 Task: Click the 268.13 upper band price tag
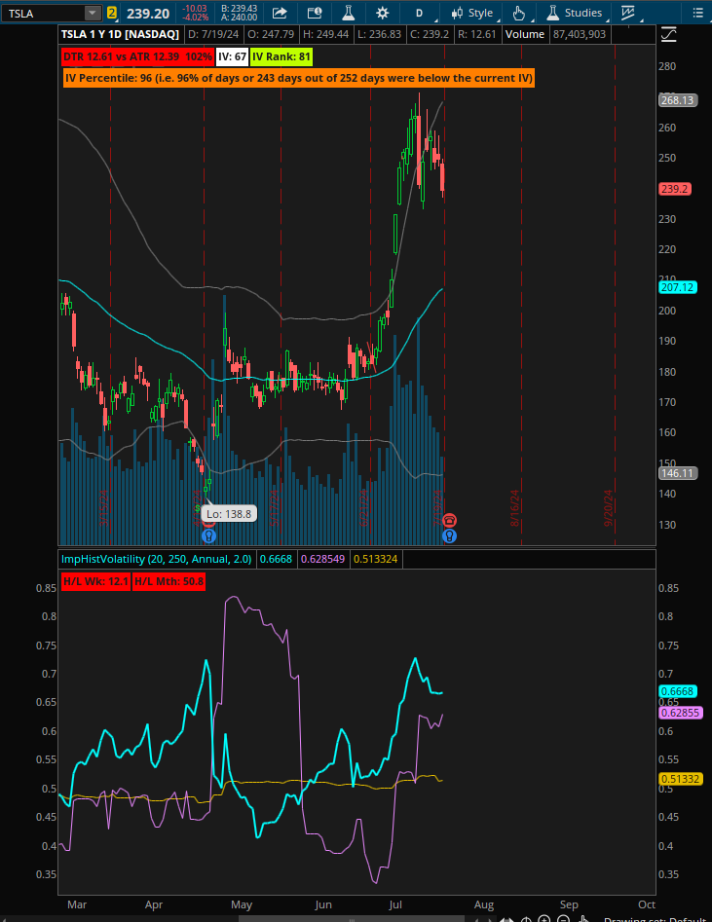tap(678, 100)
